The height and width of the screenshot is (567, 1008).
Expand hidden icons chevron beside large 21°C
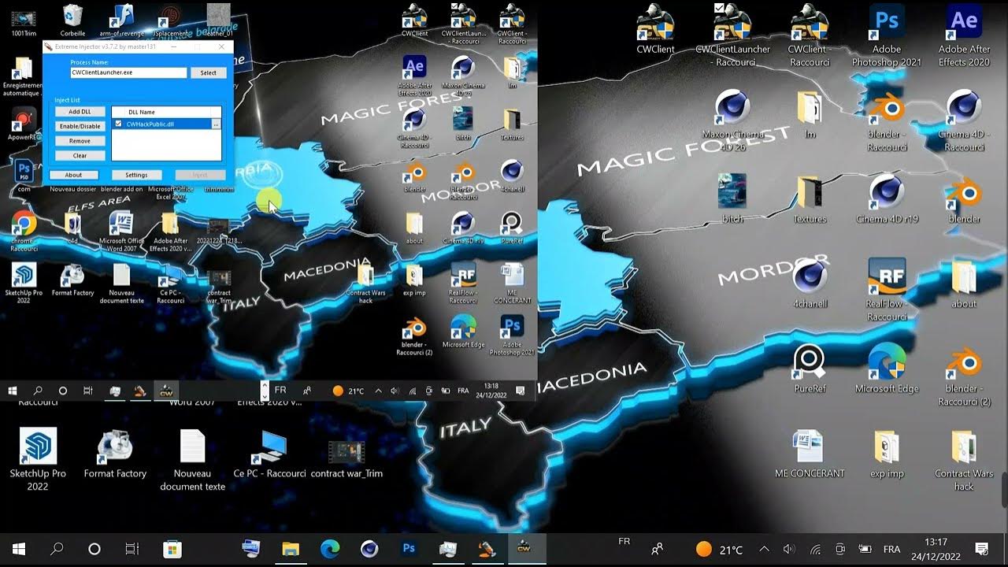tap(763, 549)
